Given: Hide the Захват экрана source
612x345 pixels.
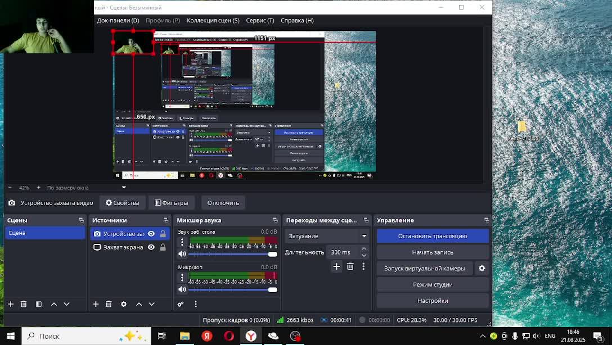Looking at the screenshot, I should pos(151,247).
